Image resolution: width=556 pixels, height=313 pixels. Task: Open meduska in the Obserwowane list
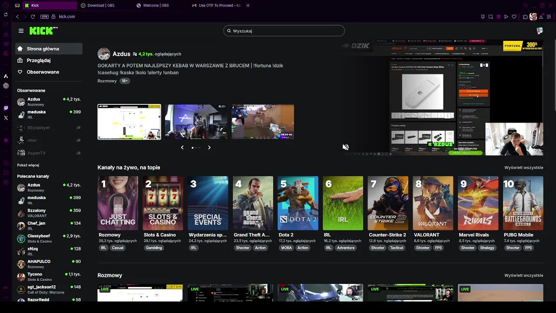pos(49,114)
